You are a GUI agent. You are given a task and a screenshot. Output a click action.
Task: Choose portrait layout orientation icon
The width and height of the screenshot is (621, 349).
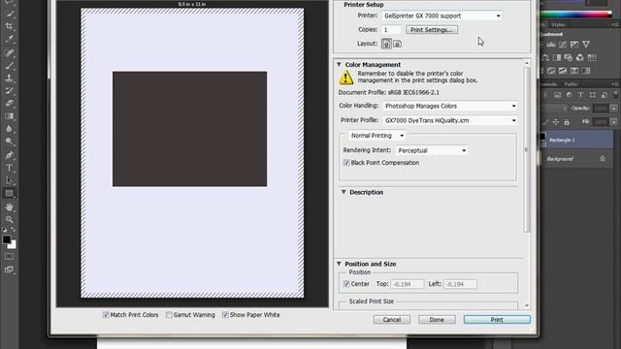386,44
